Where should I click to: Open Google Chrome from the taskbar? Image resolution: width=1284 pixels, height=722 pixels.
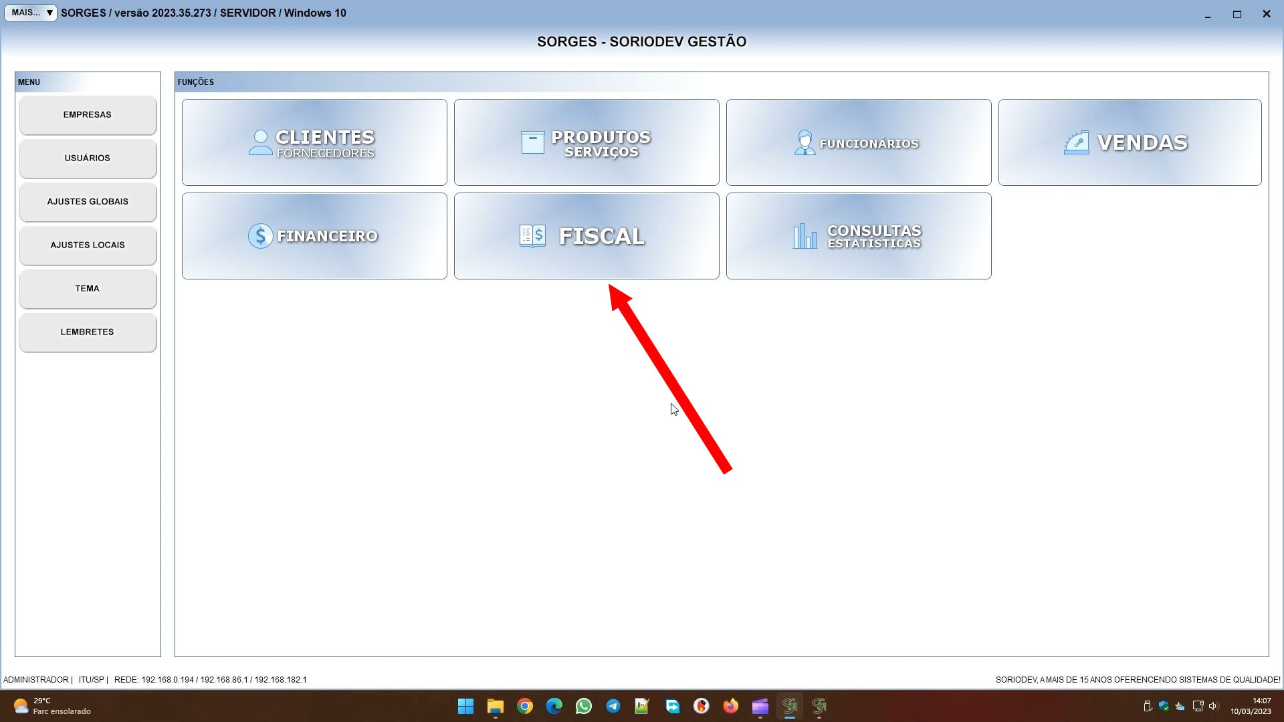(x=525, y=706)
